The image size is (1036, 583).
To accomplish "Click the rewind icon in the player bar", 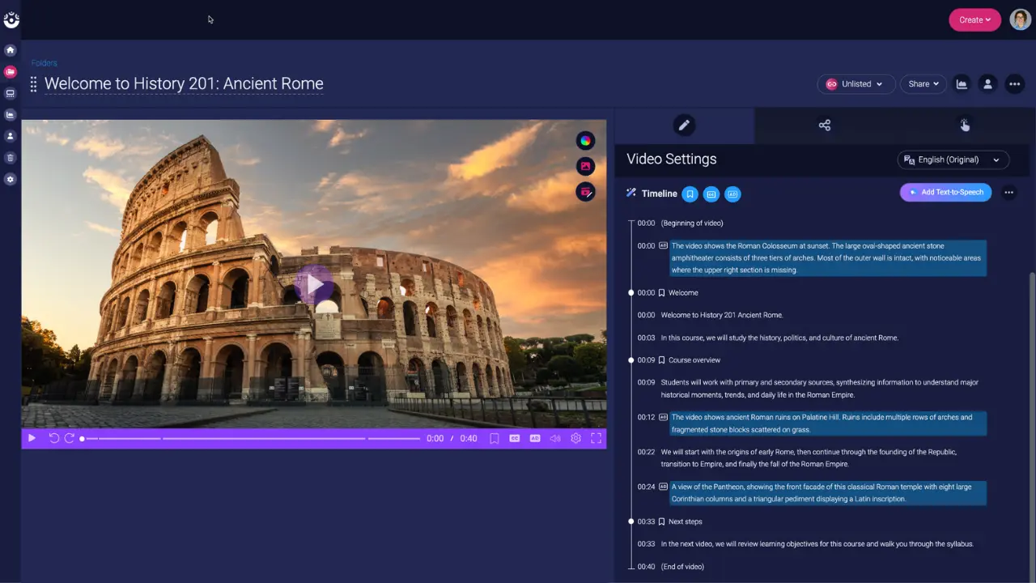I will (54, 438).
